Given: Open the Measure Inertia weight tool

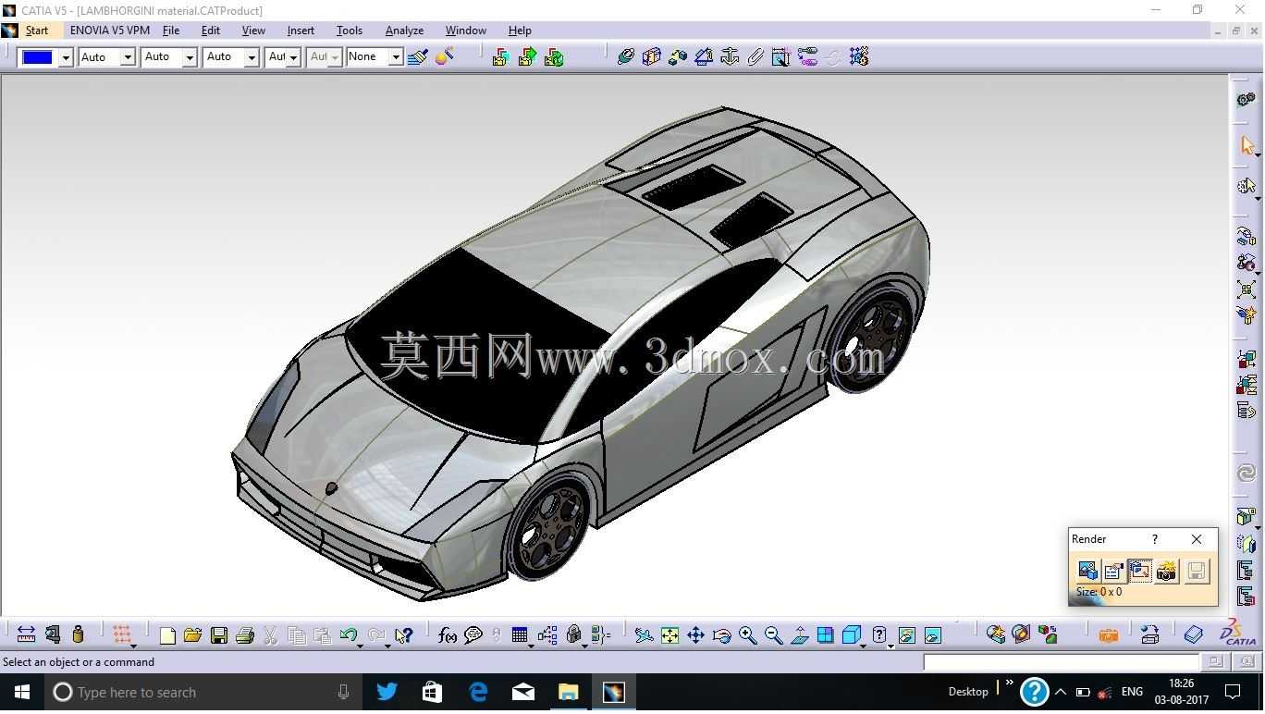Looking at the screenshot, I should (78, 634).
